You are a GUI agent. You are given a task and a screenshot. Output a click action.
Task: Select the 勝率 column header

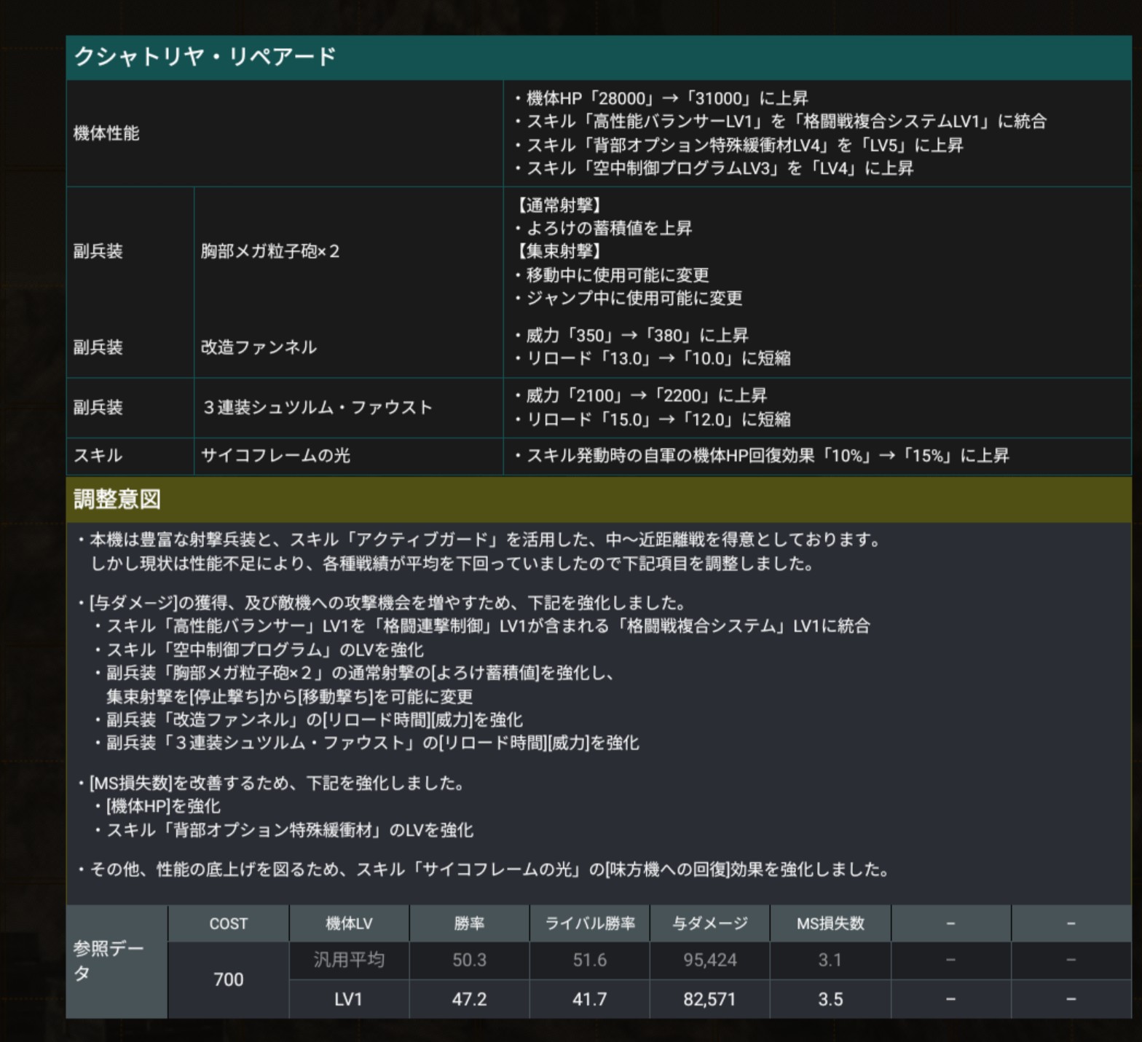tap(469, 923)
